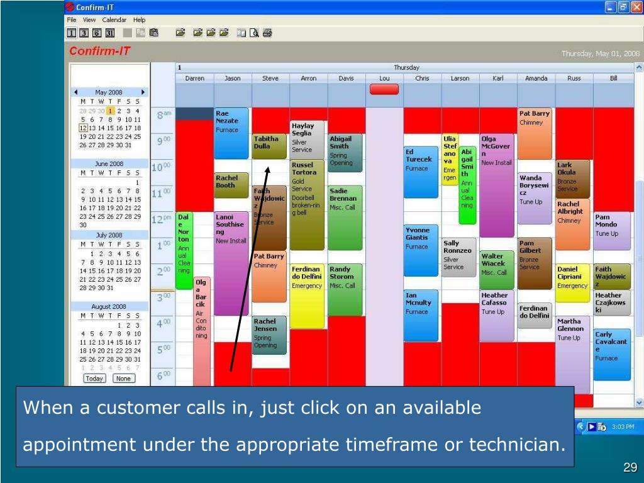This screenshot has width=644, height=483.
Task: Open Olga McGovern New Install appointment
Action: click(x=497, y=186)
